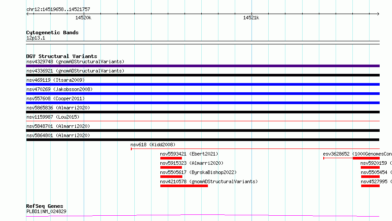Open variant nsv5593421 (Ebert2021)
Viewport: 392px width, 221px height.
click(189, 154)
